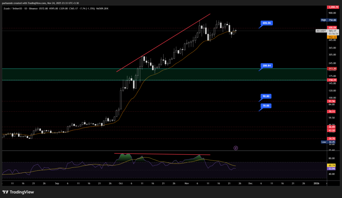Select the 90.80 blue price callout
The height and width of the screenshot is (198, 342).
coord(266,96)
